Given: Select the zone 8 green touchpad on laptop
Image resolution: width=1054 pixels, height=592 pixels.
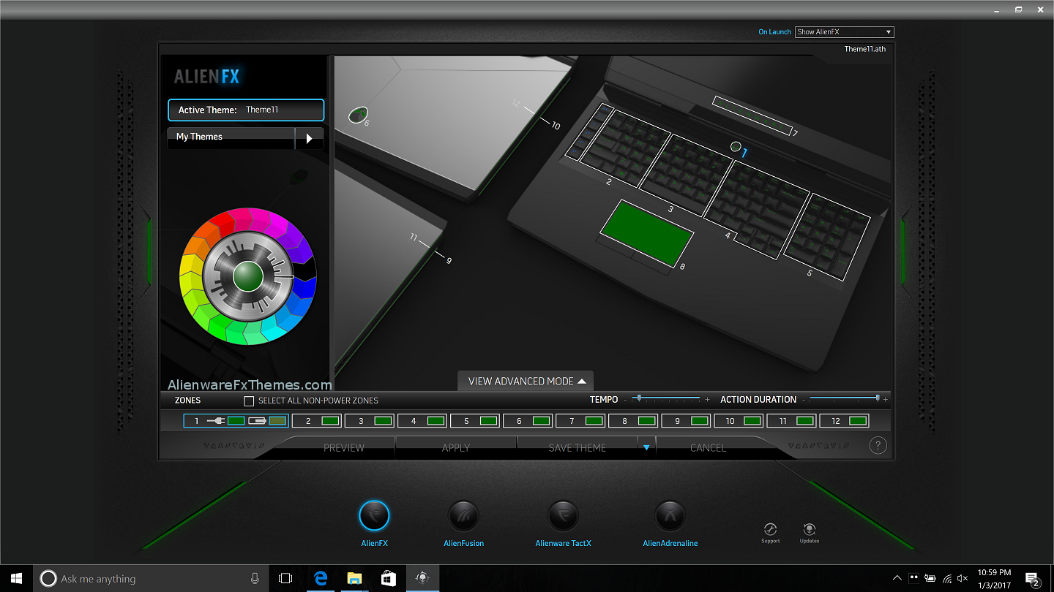Looking at the screenshot, I should coord(646,233).
